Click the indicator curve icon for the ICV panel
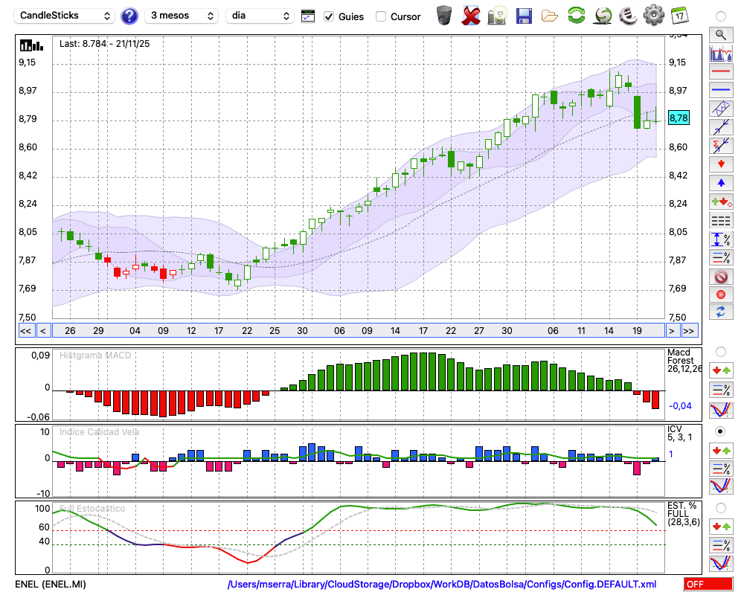 pyautogui.click(x=721, y=486)
